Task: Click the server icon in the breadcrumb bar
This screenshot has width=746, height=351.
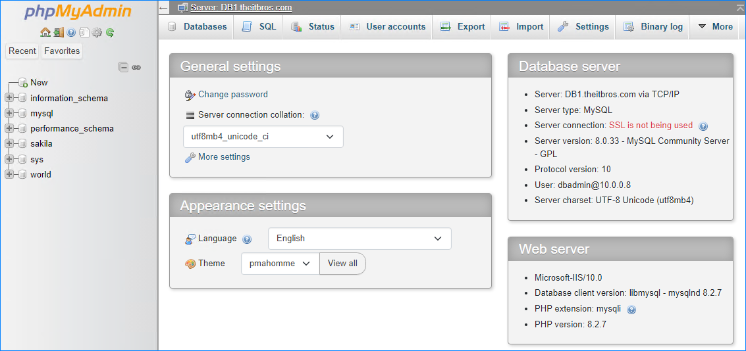Action: (182, 8)
